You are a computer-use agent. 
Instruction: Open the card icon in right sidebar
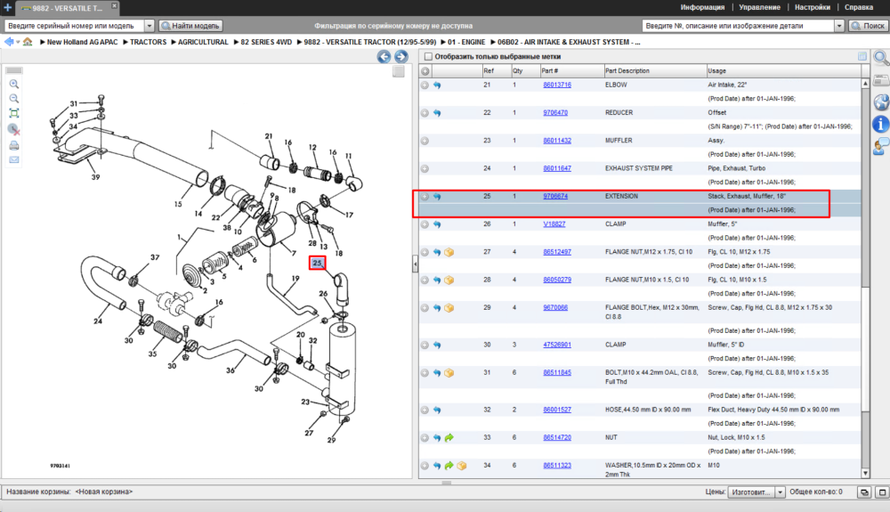881,80
